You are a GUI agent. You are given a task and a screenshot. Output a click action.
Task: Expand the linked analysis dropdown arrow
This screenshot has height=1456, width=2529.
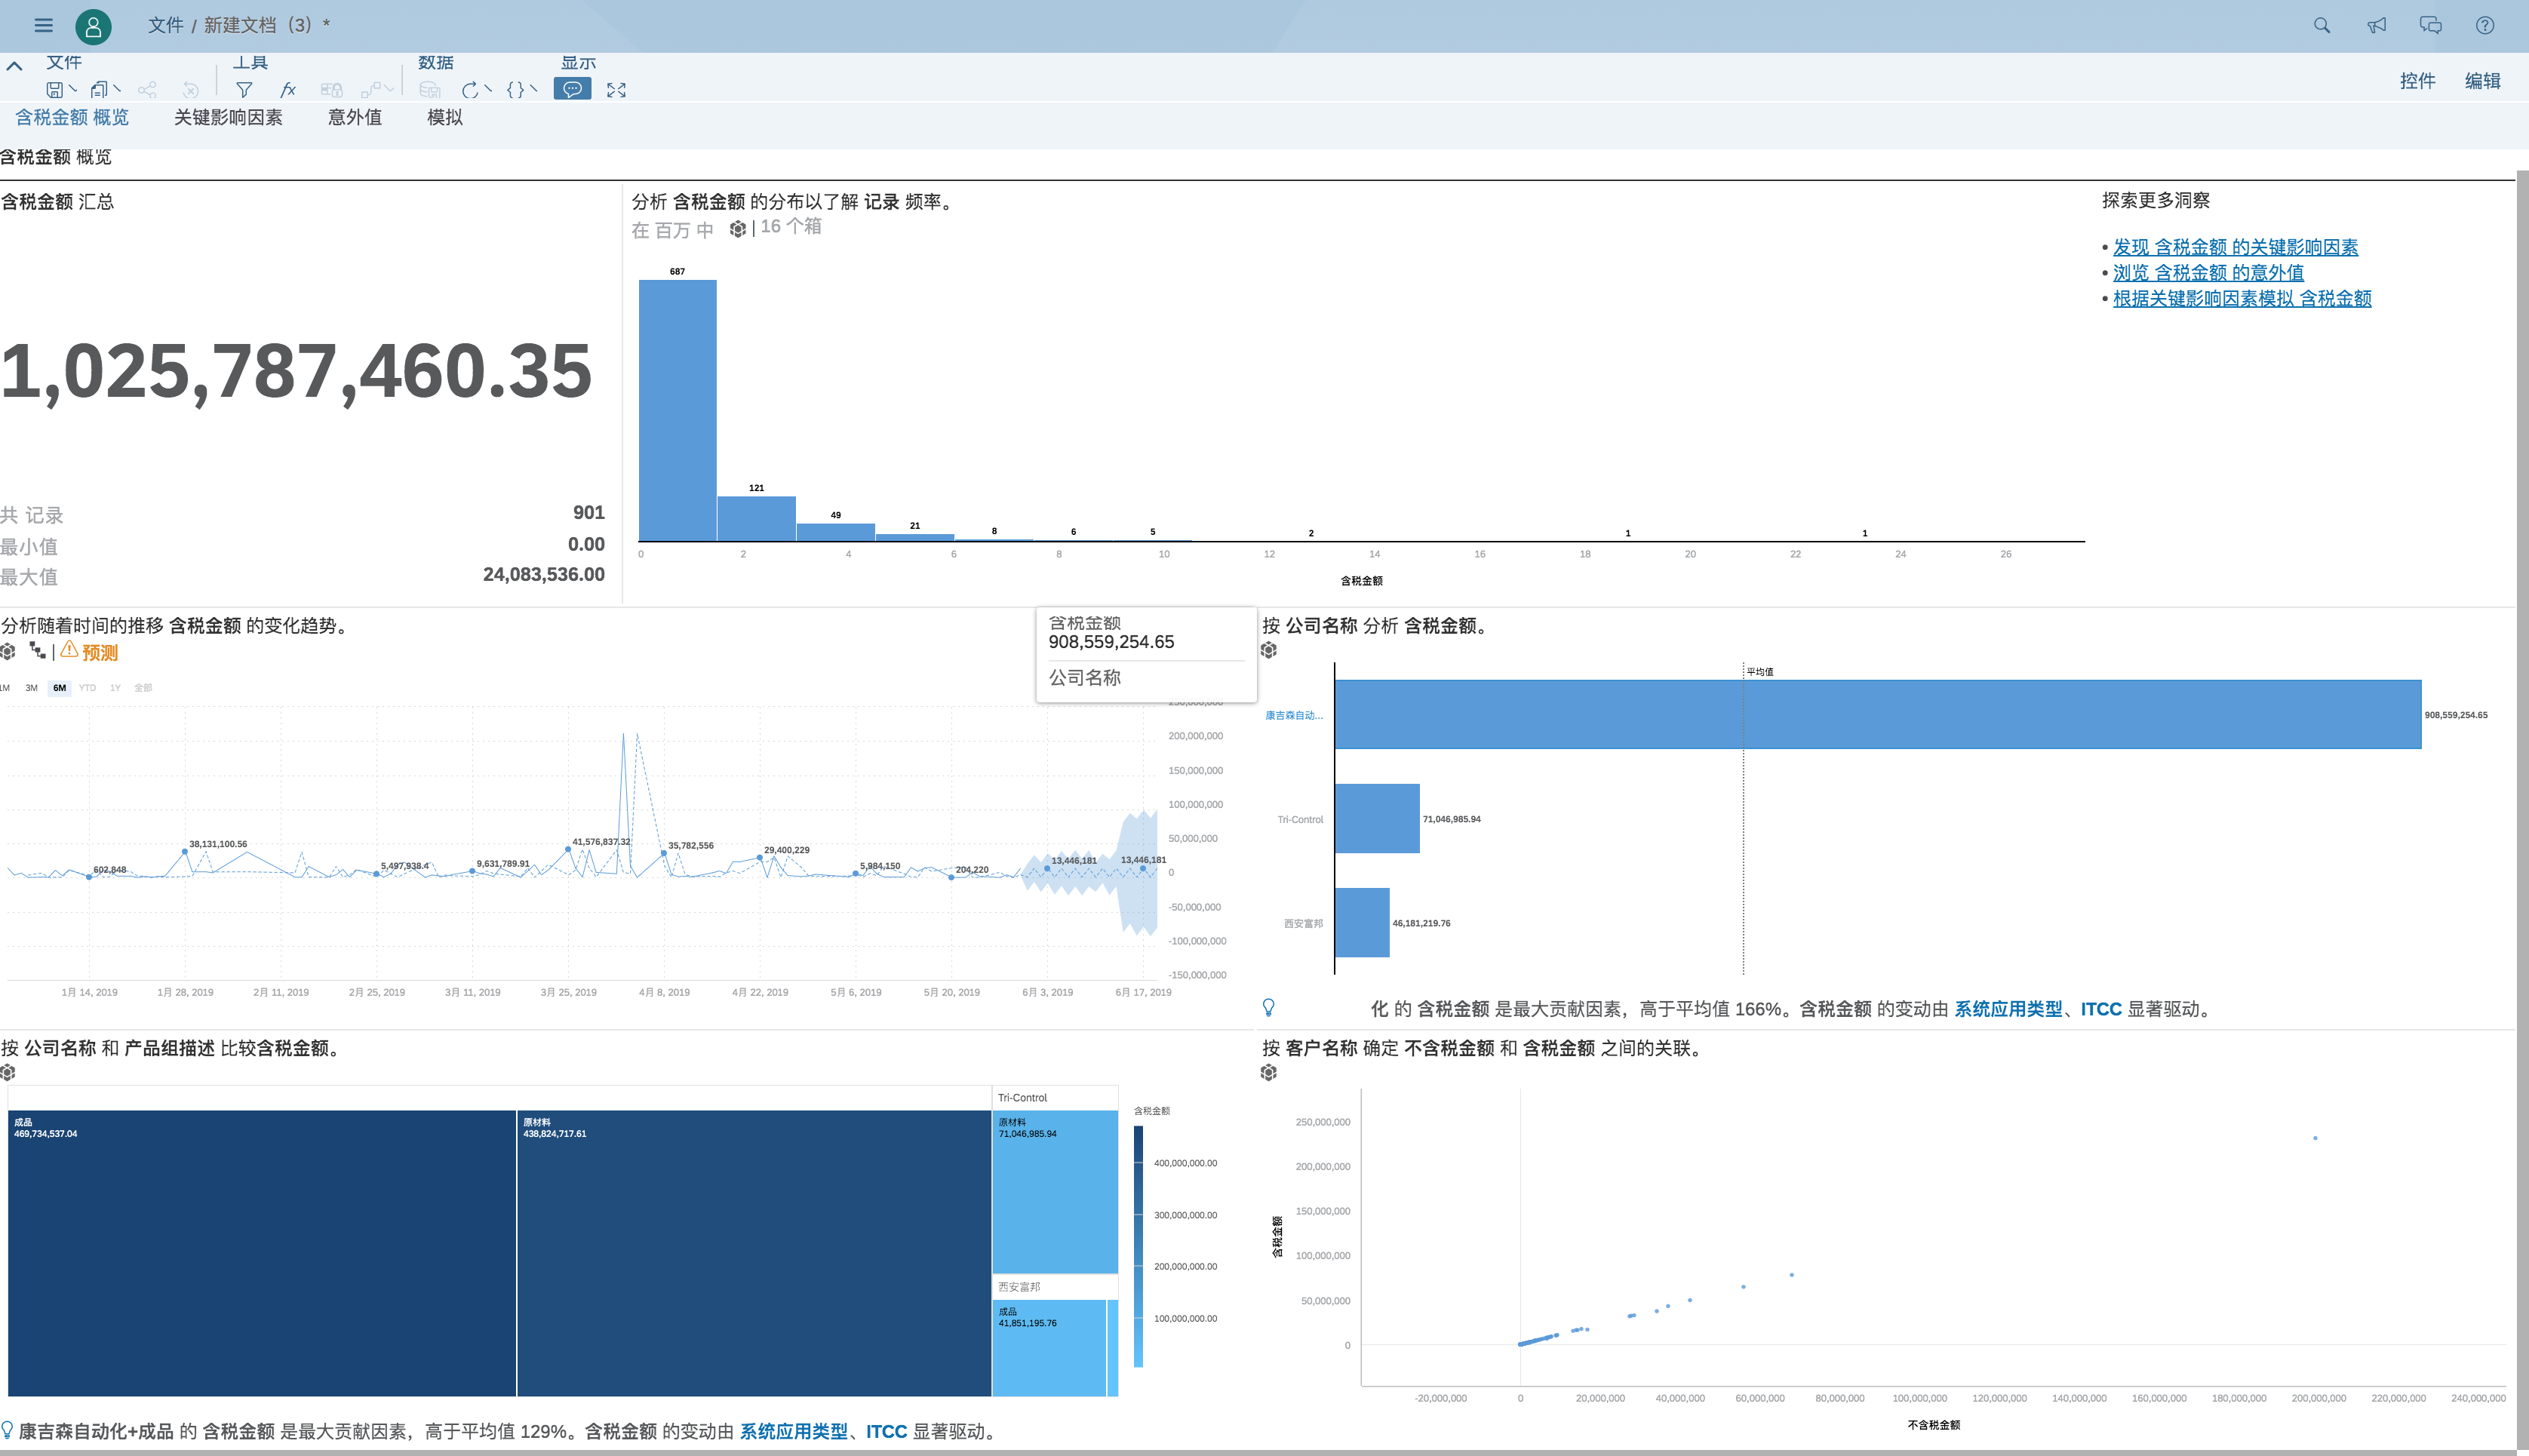click(389, 89)
